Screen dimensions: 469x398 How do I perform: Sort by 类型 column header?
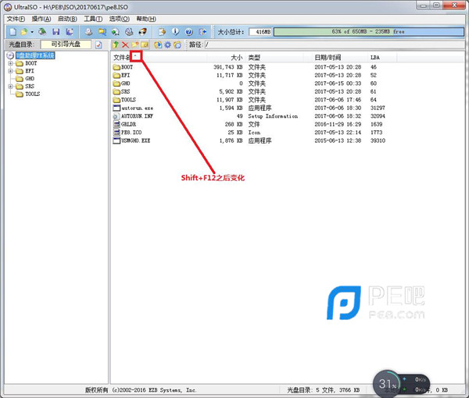tap(274, 57)
